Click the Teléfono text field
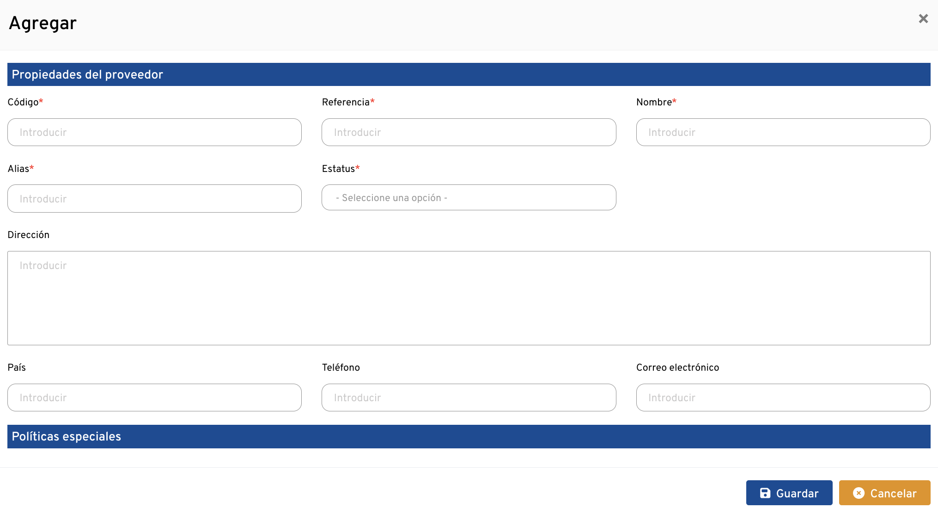 [x=469, y=398]
